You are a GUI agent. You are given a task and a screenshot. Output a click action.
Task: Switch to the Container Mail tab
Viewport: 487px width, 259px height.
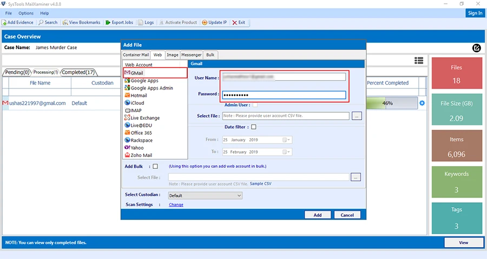[x=136, y=54]
